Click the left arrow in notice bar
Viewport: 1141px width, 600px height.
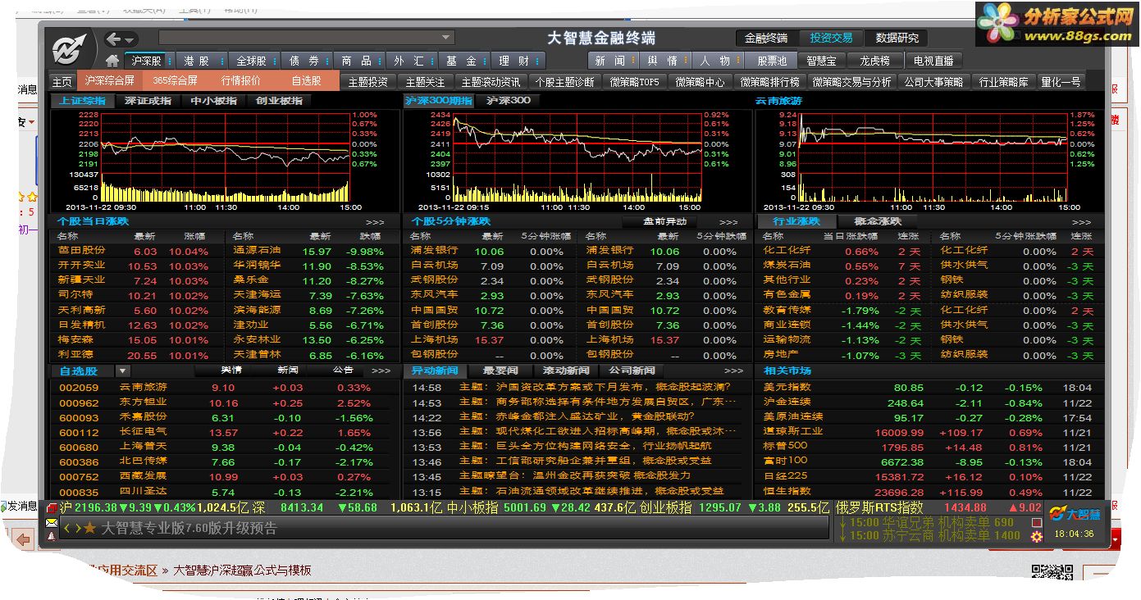[x=66, y=529]
